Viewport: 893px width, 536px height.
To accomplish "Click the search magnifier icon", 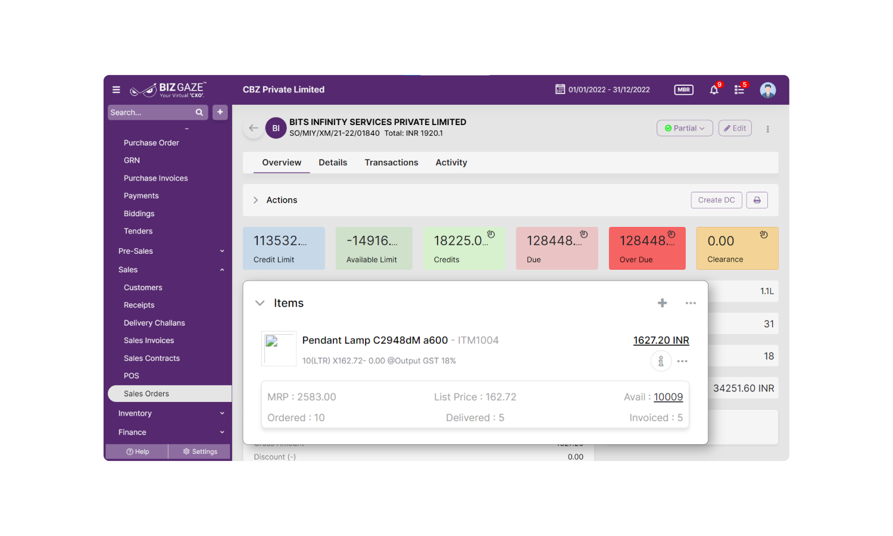I will pos(199,112).
